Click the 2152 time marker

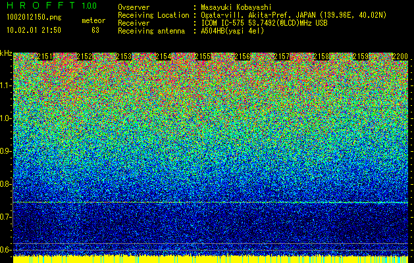click(84, 57)
